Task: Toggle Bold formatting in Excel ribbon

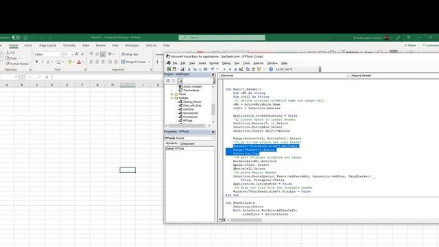Action: click(x=36, y=62)
